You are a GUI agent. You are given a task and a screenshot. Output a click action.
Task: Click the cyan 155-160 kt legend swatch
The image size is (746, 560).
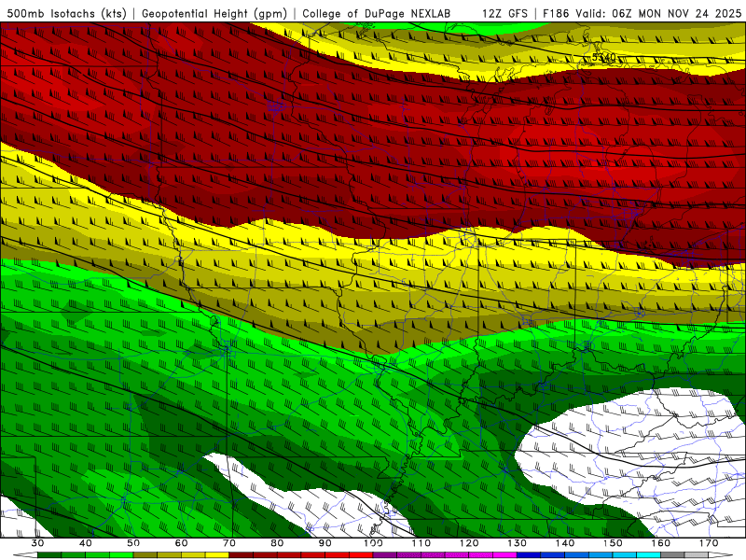(648, 555)
